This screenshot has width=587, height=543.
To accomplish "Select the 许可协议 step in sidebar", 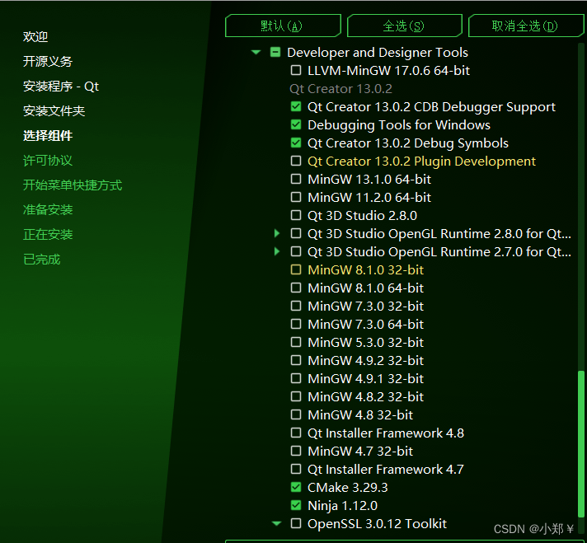I will [48, 161].
